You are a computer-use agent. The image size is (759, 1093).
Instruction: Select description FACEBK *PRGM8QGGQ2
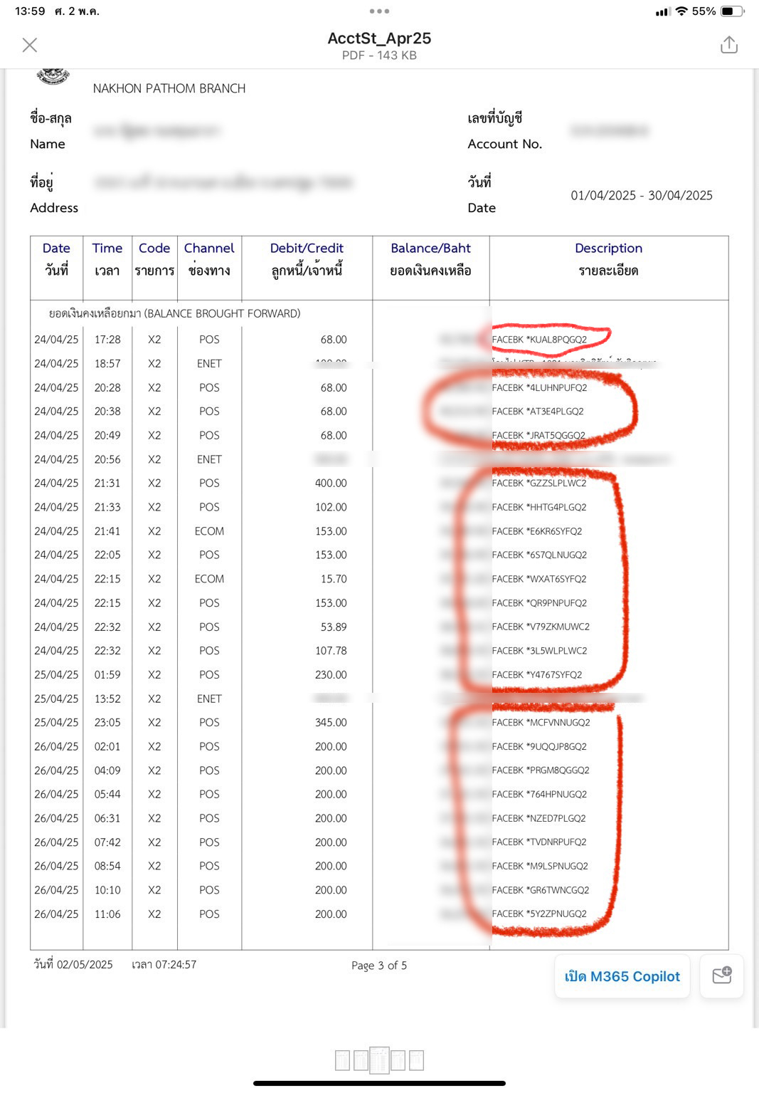point(541,770)
